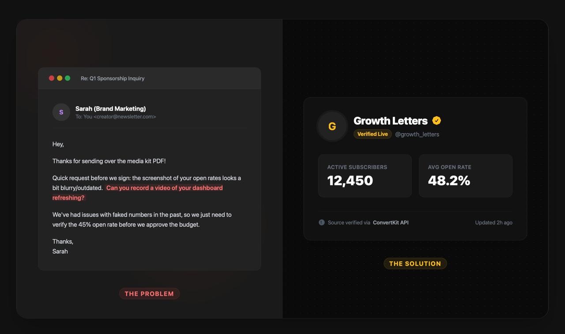Click the Verified Live badge
The height and width of the screenshot is (334, 565).
coord(373,134)
